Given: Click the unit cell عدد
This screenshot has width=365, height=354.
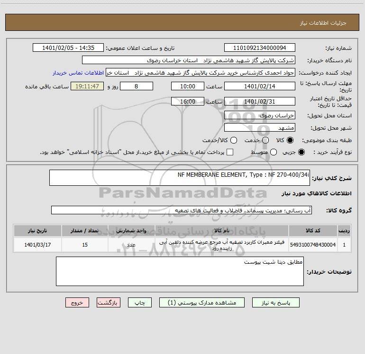Looking at the screenshot, I should click(x=131, y=245).
